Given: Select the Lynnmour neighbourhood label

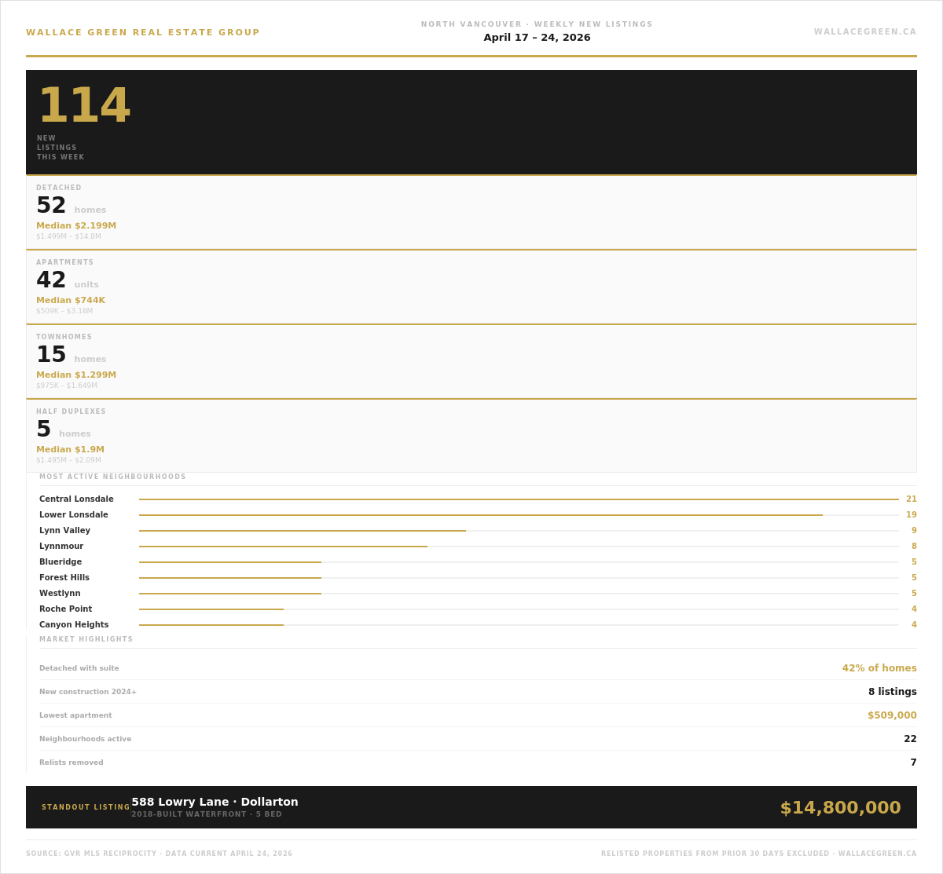Looking at the screenshot, I should point(61,547).
